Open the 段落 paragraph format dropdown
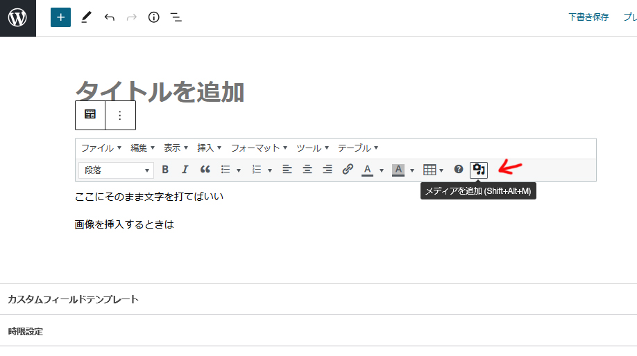This screenshot has height=356, width=637. (x=116, y=170)
